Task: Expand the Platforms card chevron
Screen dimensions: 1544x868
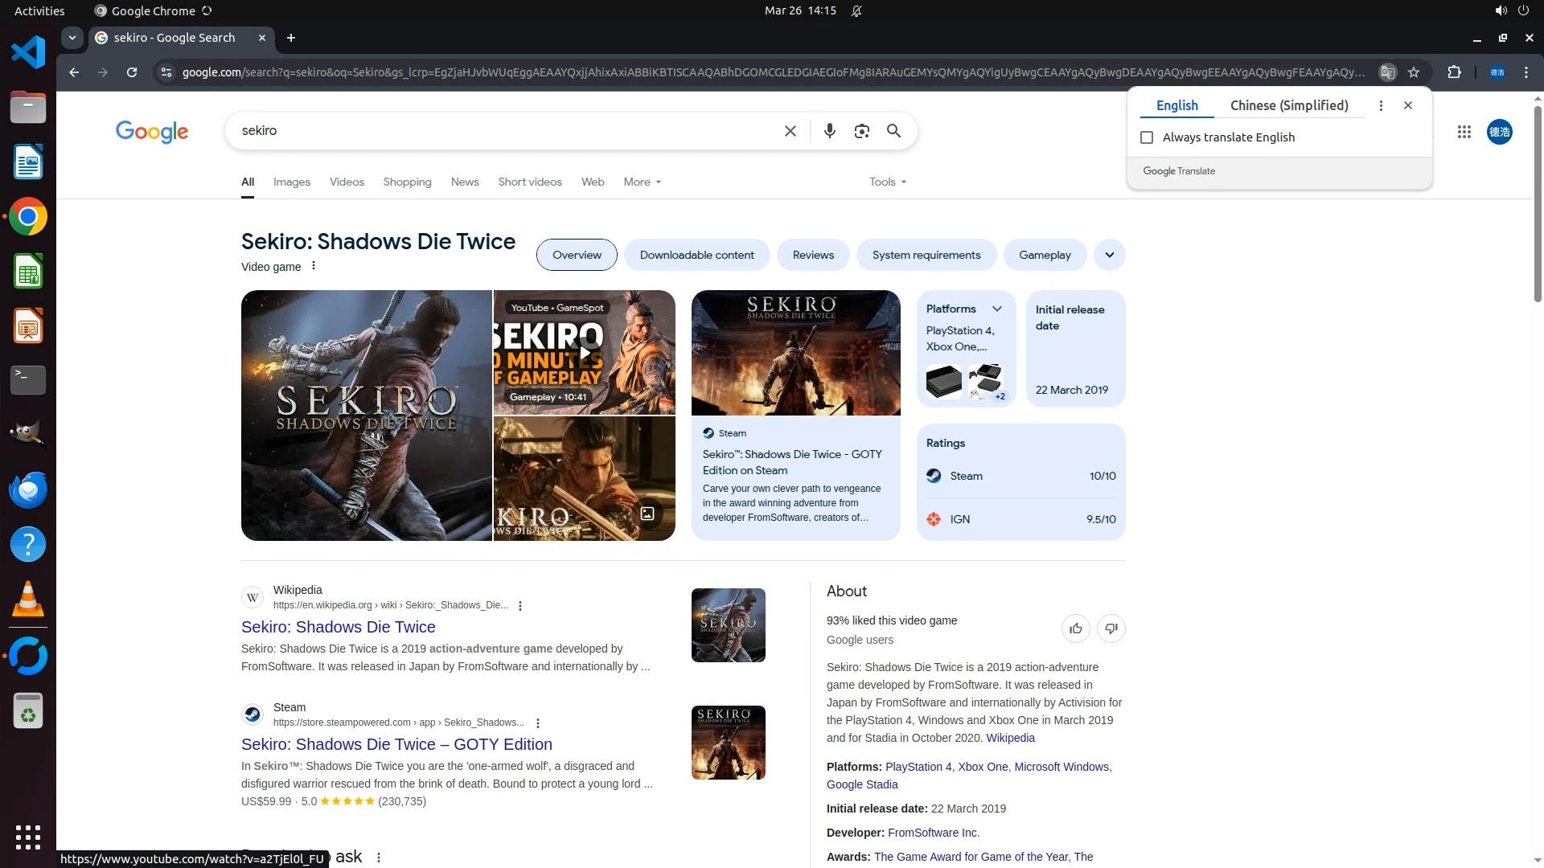Action: (997, 309)
